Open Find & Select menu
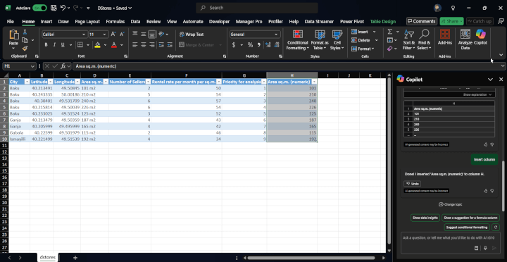The image size is (507, 262). point(424,40)
